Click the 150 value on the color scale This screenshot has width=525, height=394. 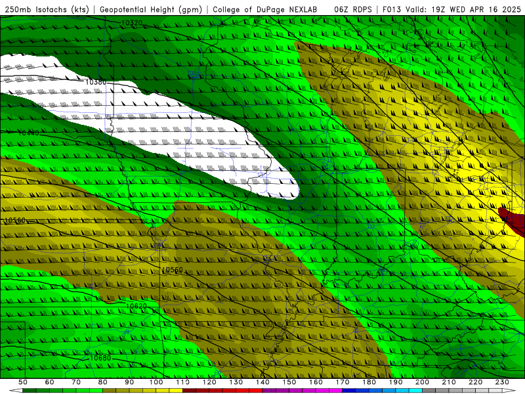coord(289,382)
